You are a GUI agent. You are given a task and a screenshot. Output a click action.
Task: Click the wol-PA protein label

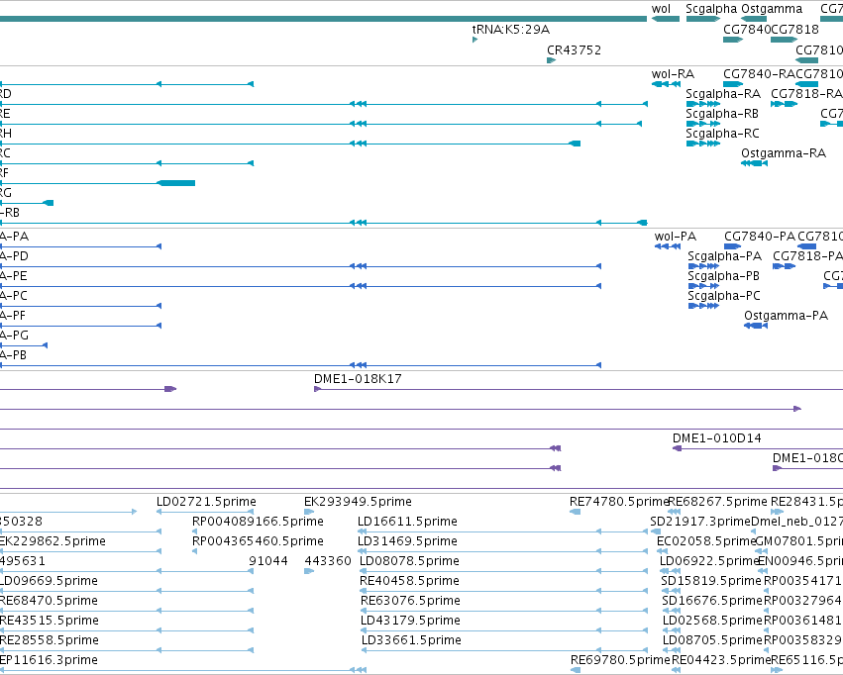(x=676, y=237)
